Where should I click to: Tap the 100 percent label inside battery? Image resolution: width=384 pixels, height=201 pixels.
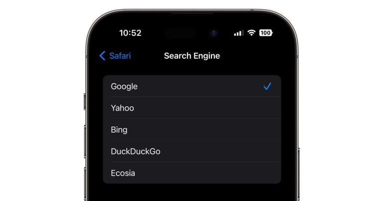(x=265, y=33)
